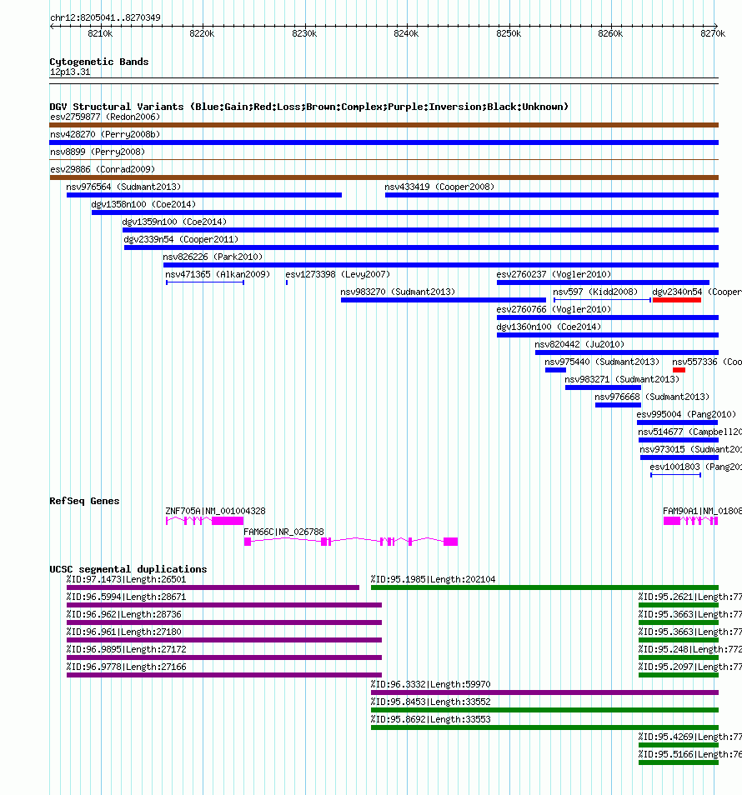Screen dimensions: 742x795
Task: Open nsv983271 (Sudmant2013) variant
Action: pyautogui.click(x=603, y=387)
